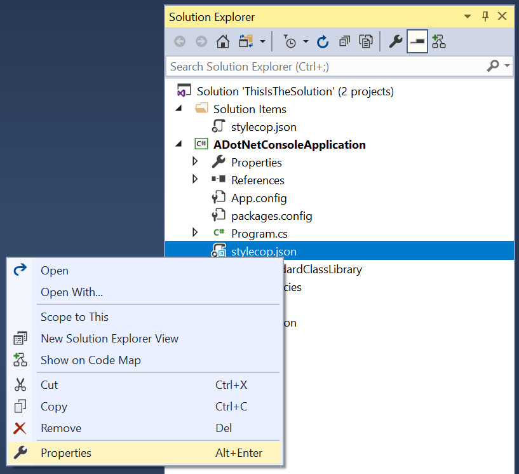Image resolution: width=519 pixels, height=474 pixels.
Task: Collapse All items via the toolbar icon
Action: (x=344, y=41)
